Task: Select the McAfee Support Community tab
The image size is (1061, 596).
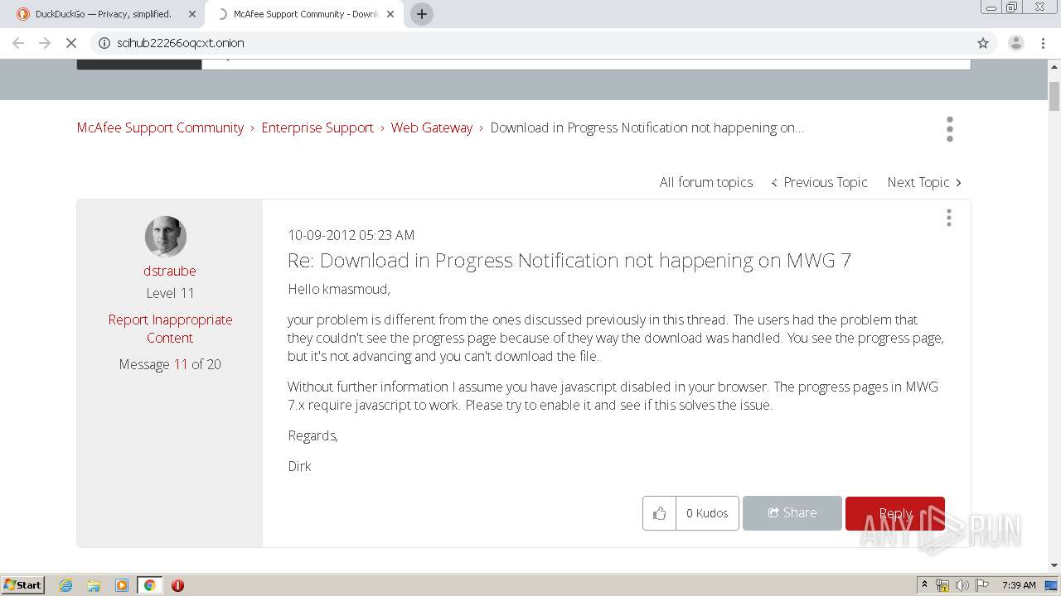Action: click(x=303, y=14)
